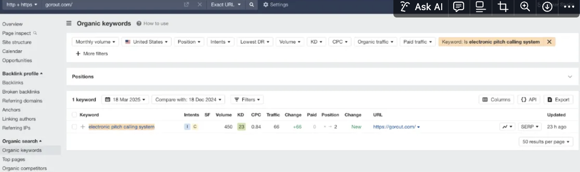Open Calendar in the sidebar
The height and width of the screenshot is (172, 580).
point(12,52)
